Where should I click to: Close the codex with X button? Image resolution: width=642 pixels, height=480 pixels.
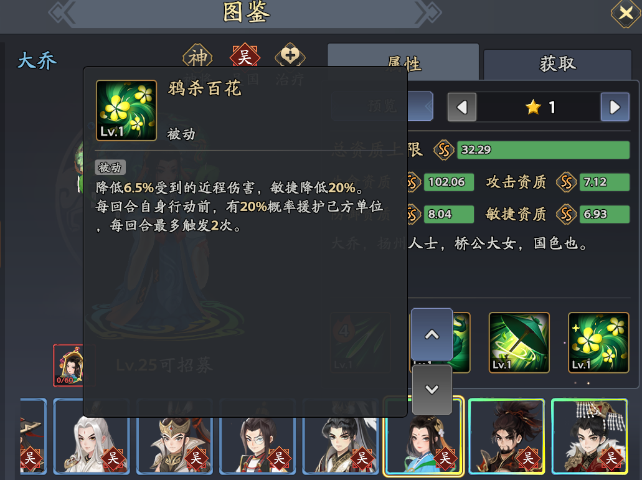625,14
